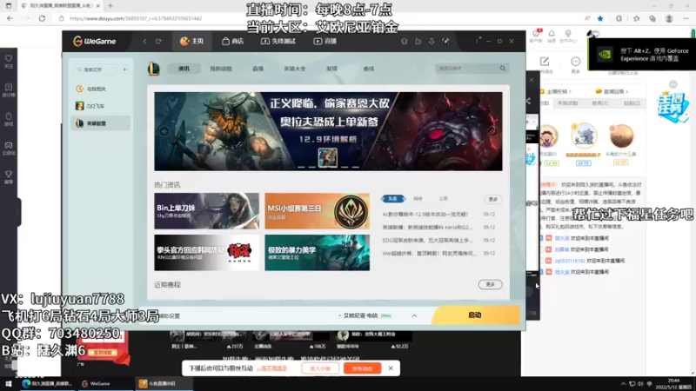Viewport: 696px width, 391px height.
Task: Open the 直播 tab in WeGame top bar
Action: click(x=325, y=41)
